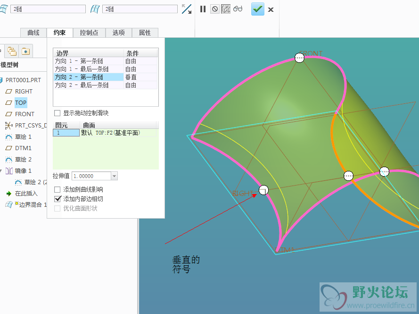This screenshot has width=419, height=314.
Task: Click the model tree settings icon
Action: [x=25, y=51]
